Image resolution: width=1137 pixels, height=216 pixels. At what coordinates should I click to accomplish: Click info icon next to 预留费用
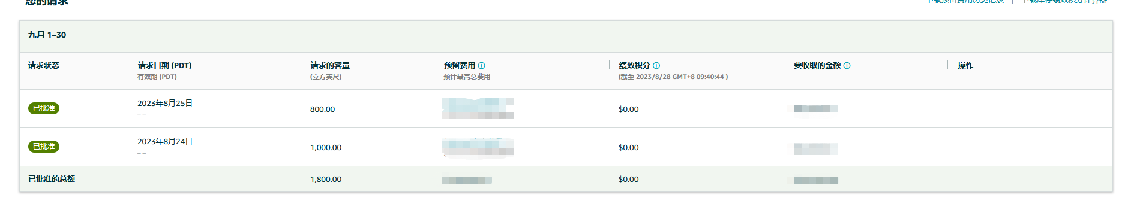click(x=482, y=66)
